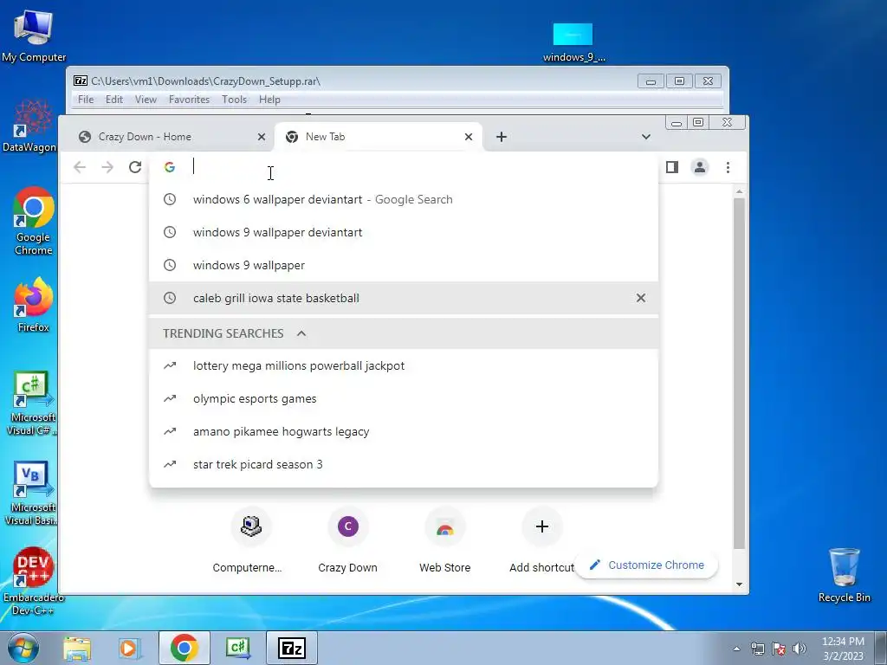This screenshot has width=887, height=665.
Task: Select star trek picard season 3
Action: tap(404, 464)
